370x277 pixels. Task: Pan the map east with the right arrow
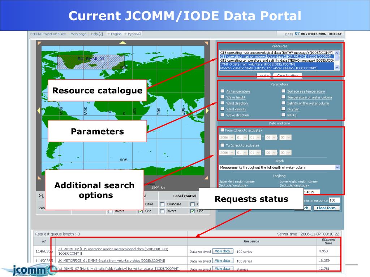click(x=207, y=110)
